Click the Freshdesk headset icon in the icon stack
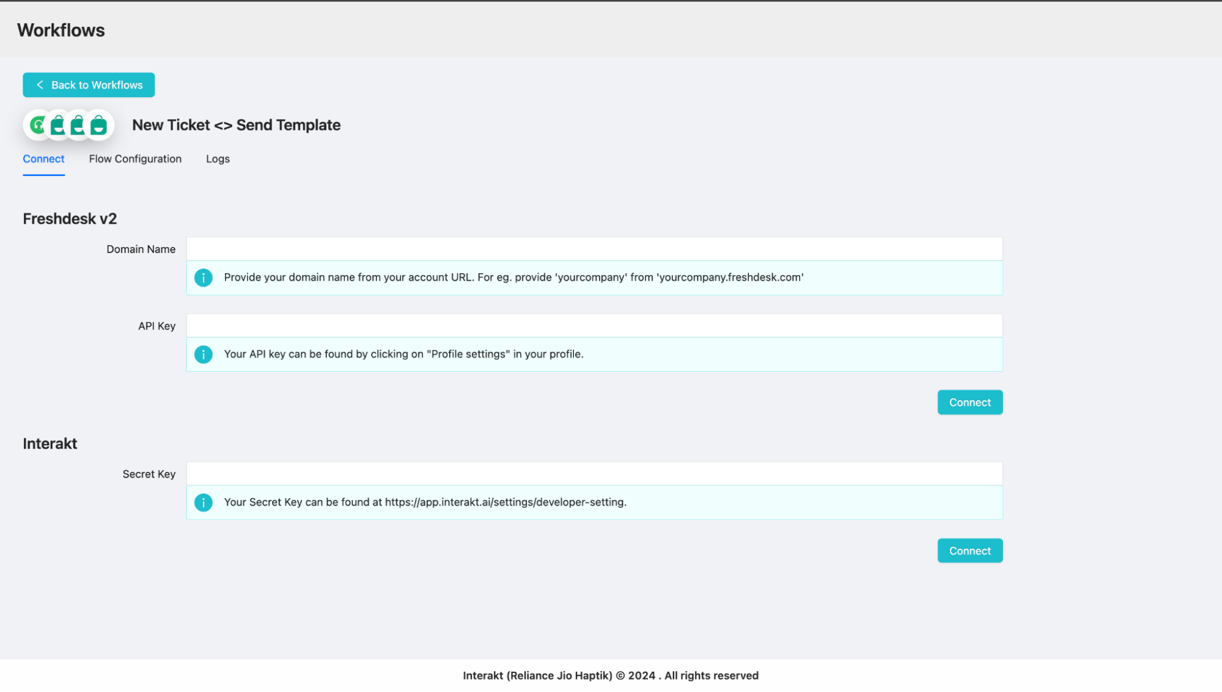 [x=38, y=125]
